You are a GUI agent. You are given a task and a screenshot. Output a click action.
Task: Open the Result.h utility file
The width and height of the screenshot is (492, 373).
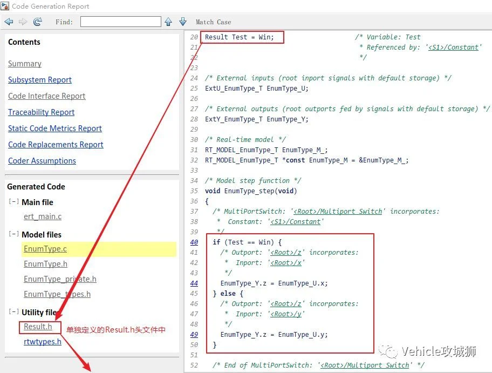tap(38, 327)
